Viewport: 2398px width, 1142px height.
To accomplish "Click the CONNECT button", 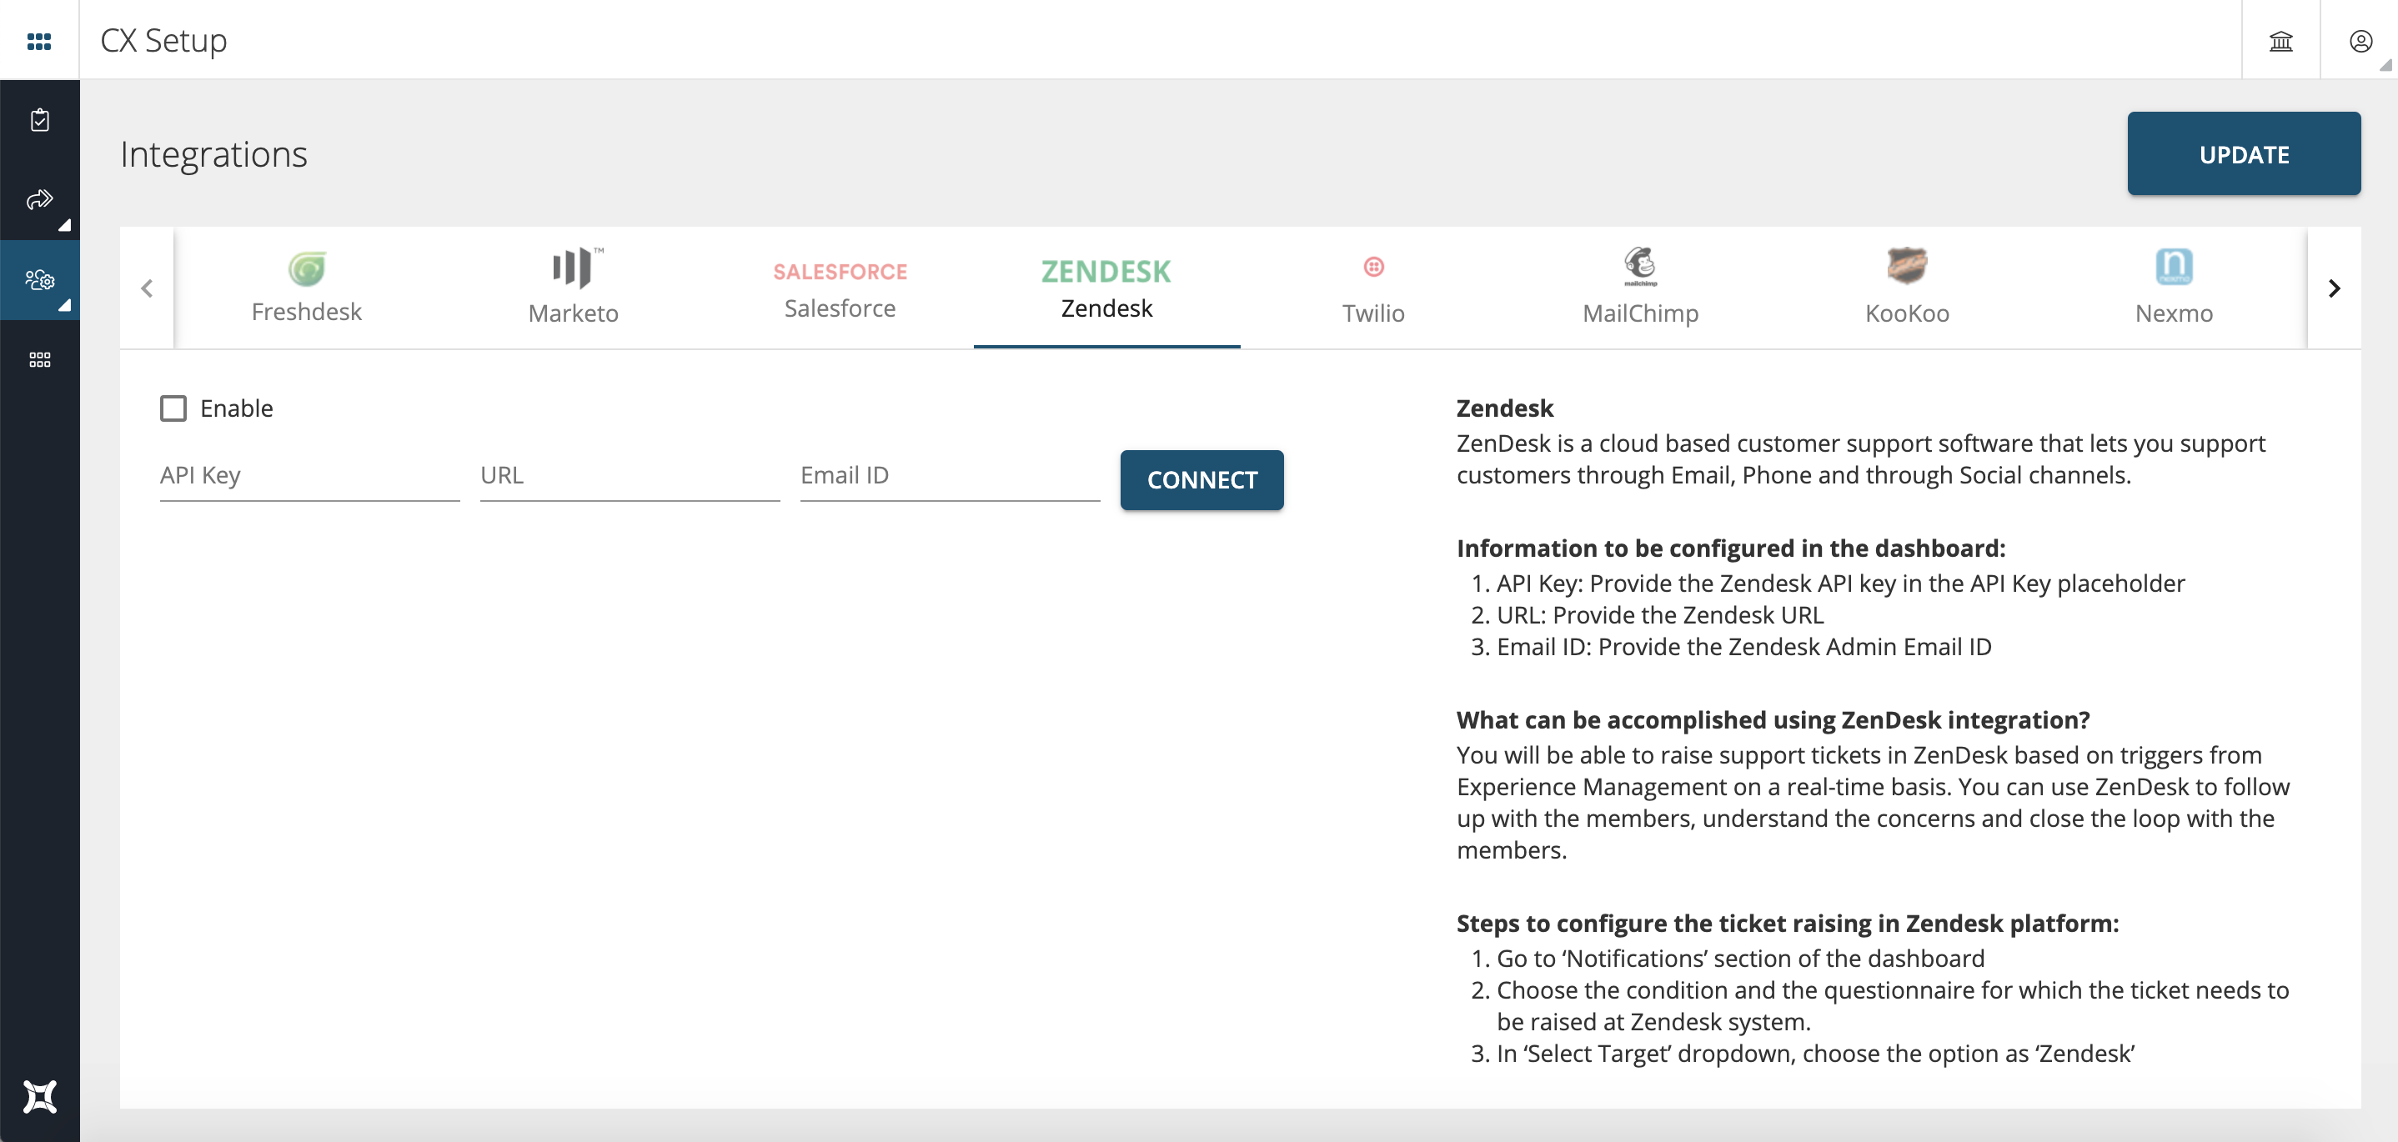I will click(x=1202, y=478).
